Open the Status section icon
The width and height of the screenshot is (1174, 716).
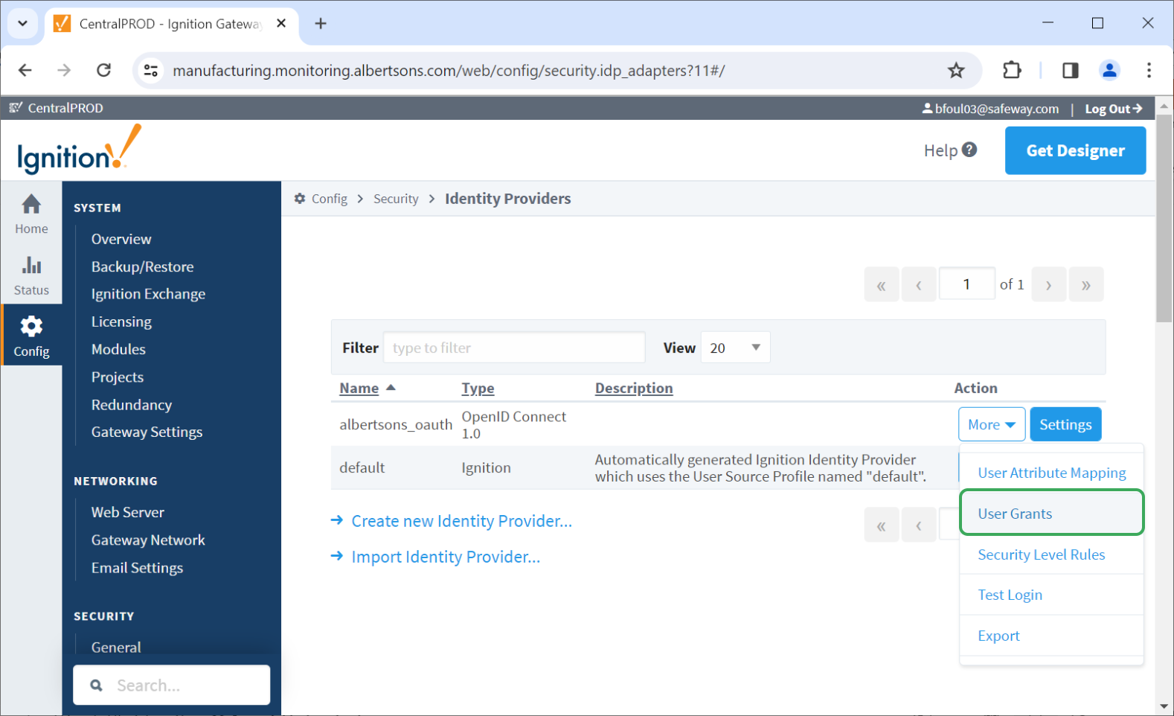coord(31,265)
